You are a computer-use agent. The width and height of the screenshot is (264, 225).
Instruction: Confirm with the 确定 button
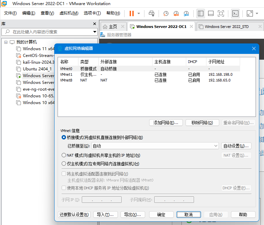click(x=161, y=215)
